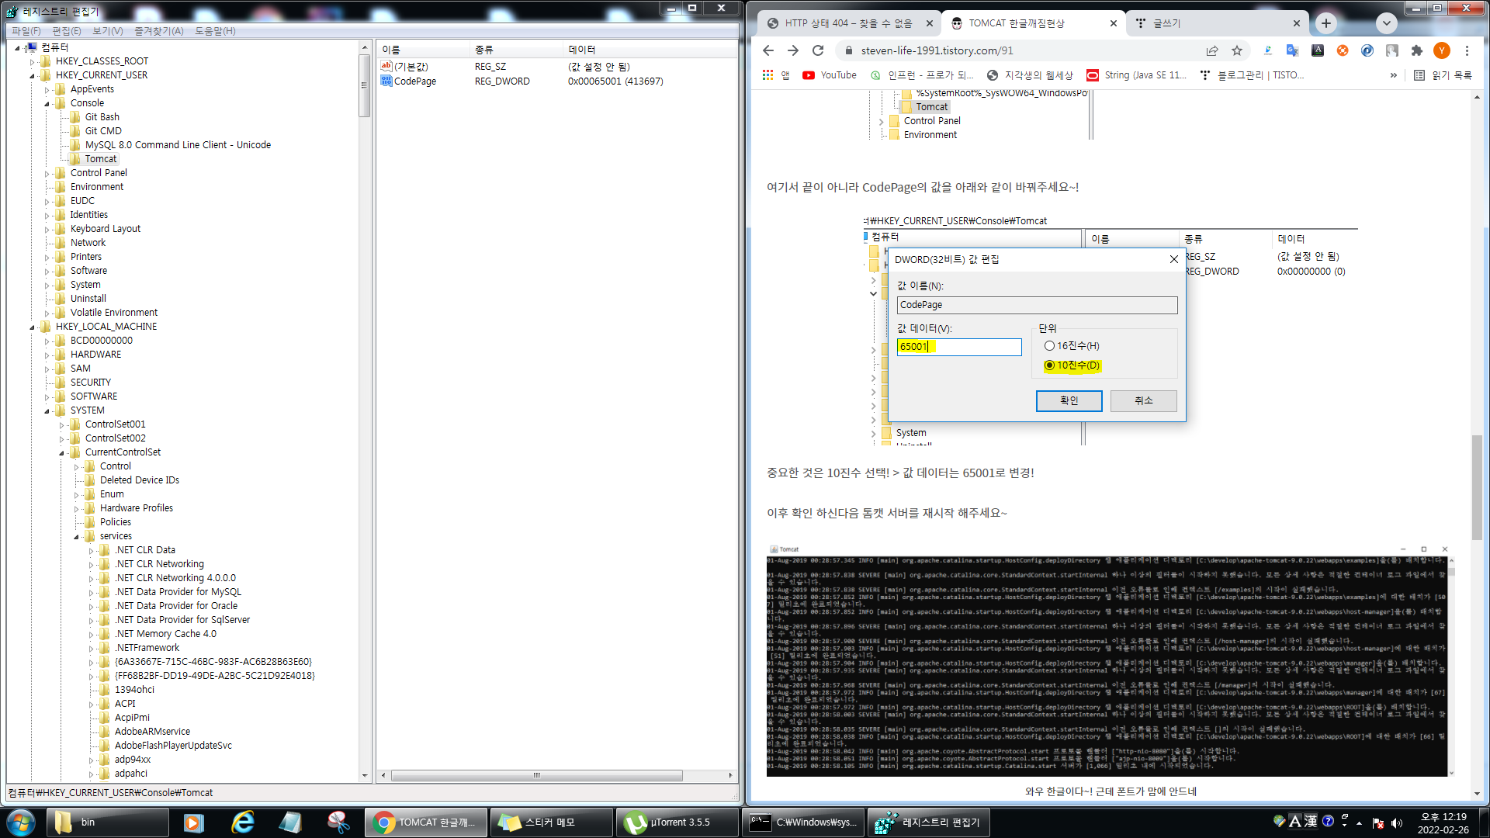Viewport: 1490px width, 838px height.
Task: Open Chrome extensions puzzle icon
Action: click(1417, 50)
